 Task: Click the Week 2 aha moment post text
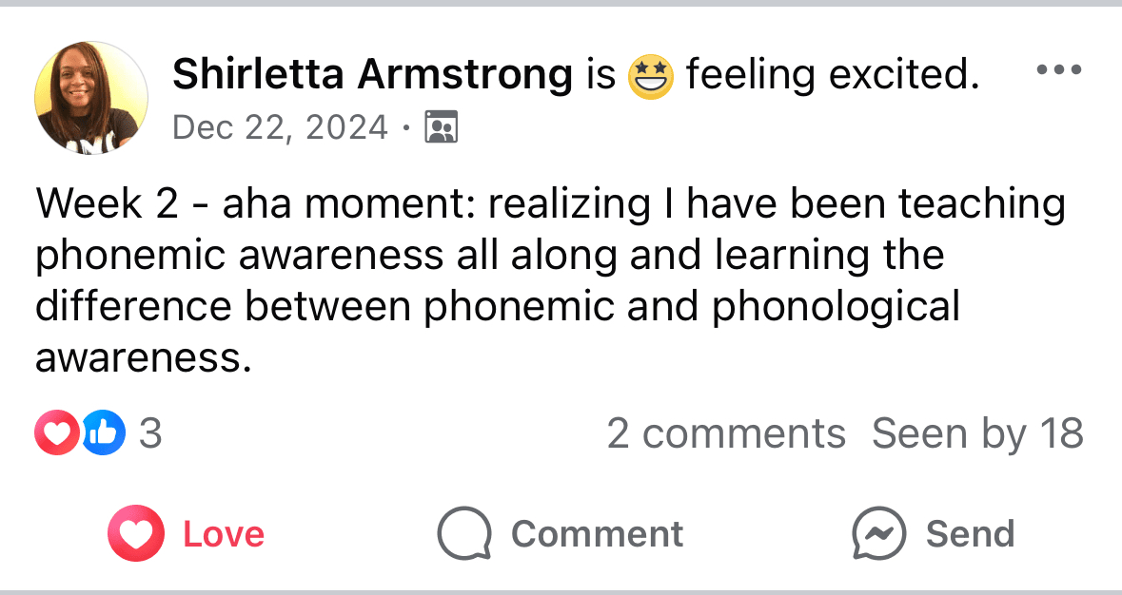click(550, 280)
